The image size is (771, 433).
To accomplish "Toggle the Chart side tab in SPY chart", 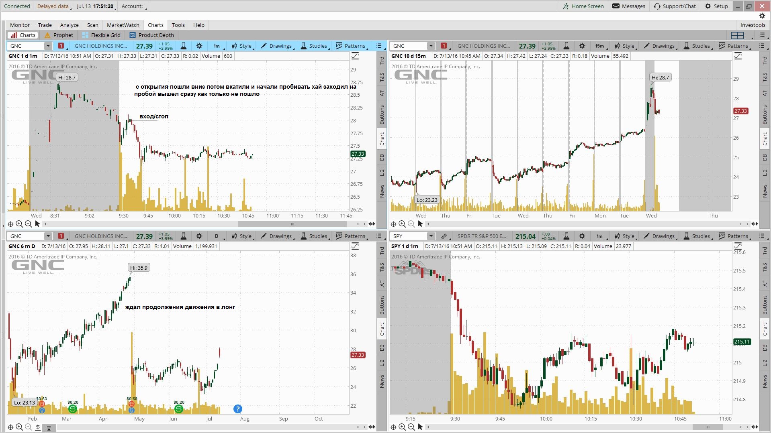I will tap(765, 329).
